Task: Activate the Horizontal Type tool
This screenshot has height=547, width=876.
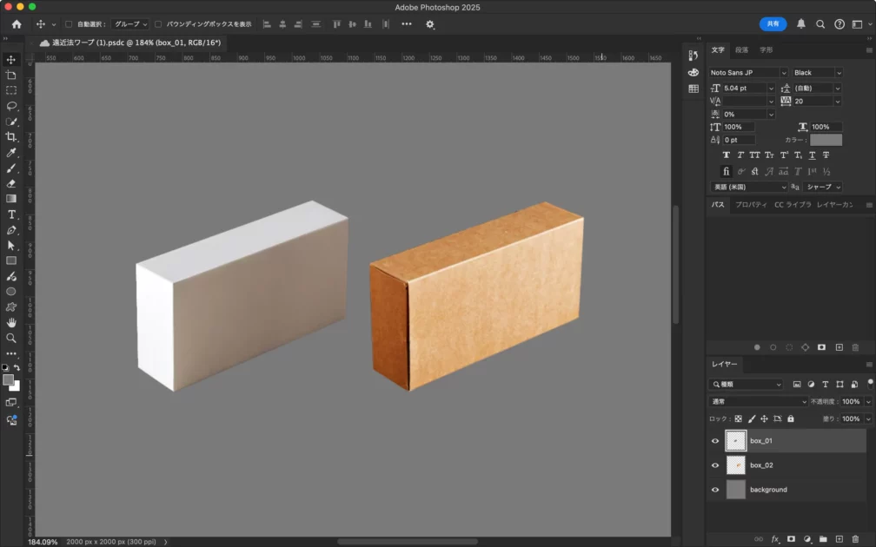Action: tap(11, 214)
